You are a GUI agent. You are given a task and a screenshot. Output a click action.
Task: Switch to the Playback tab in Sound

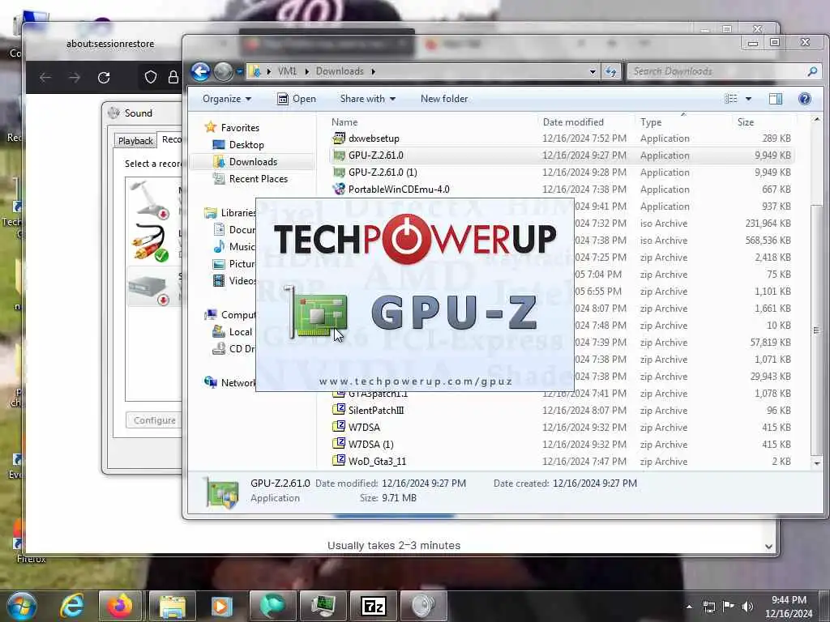[x=135, y=141]
